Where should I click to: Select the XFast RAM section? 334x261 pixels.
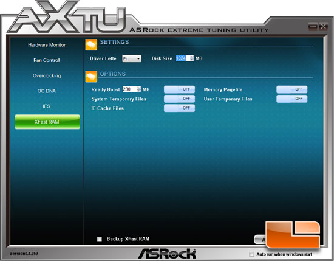tap(47, 122)
